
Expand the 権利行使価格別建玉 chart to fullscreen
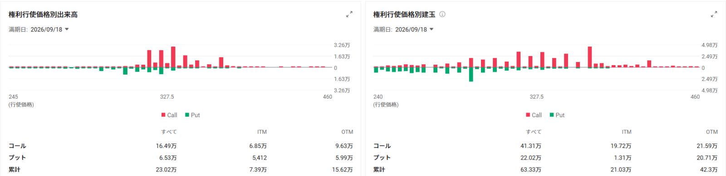[714, 14]
